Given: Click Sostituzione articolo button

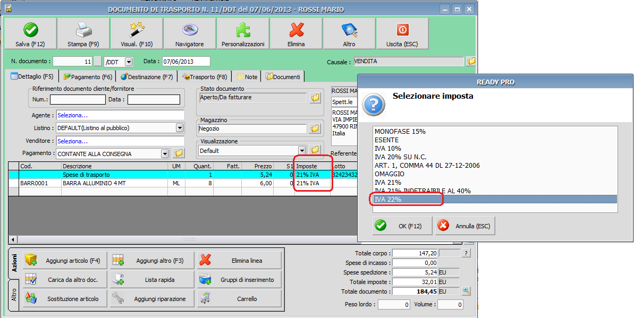Looking at the screenshot, I should click(65, 299).
